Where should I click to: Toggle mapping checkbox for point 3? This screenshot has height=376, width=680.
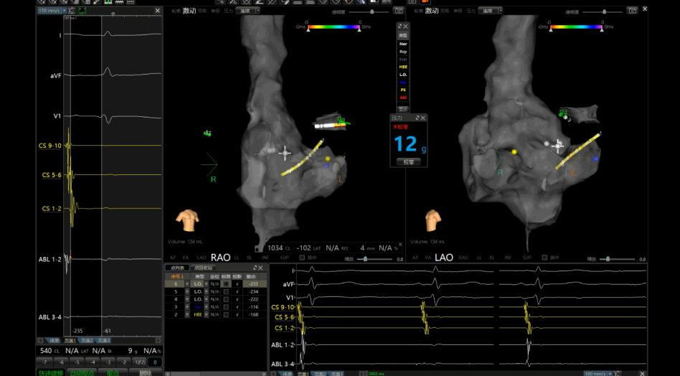(226, 307)
